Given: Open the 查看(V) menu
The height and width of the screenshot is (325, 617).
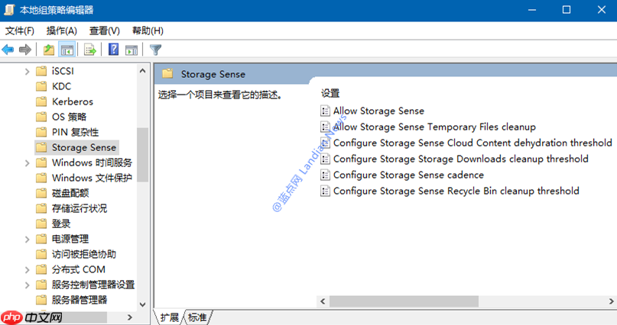Looking at the screenshot, I should coord(104,31).
